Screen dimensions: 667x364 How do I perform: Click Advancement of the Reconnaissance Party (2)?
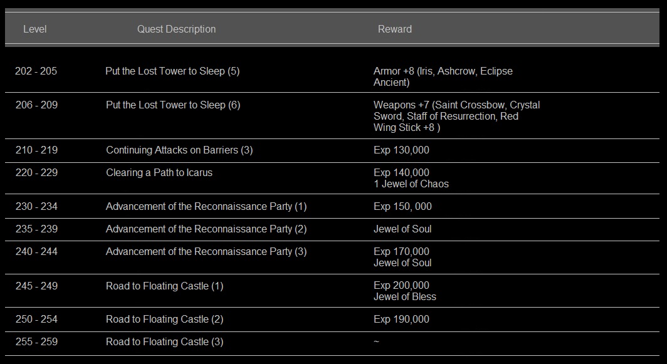[207, 229]
